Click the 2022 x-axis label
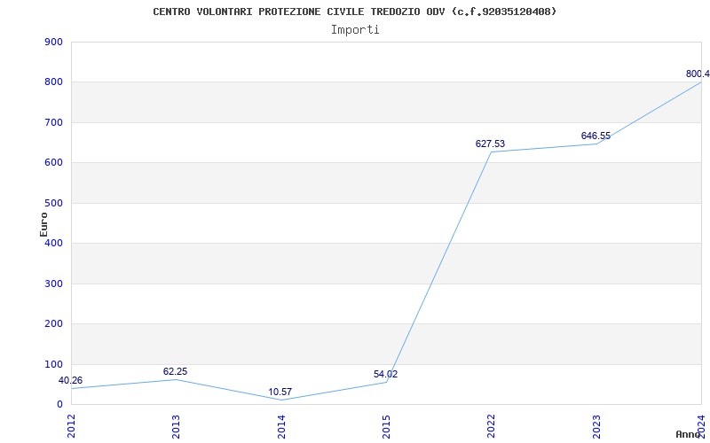This screenshot has width=710, height=443. coord(492,426)
